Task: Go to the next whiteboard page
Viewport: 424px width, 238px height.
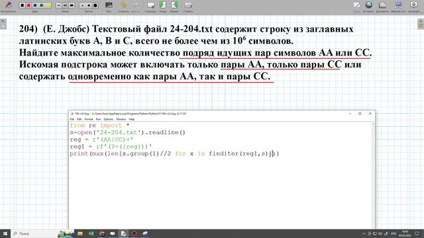Action: [174, 6]
